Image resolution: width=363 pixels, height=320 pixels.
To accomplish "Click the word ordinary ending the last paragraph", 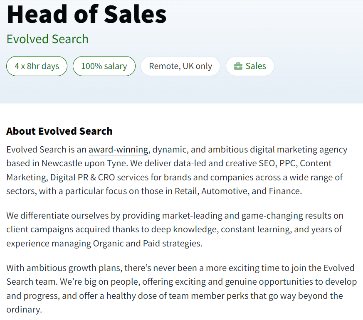I will coord(23,310).
